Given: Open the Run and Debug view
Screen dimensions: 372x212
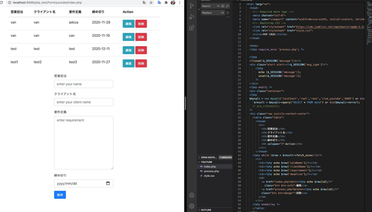Looking at the screenshot, I should 192,17.
